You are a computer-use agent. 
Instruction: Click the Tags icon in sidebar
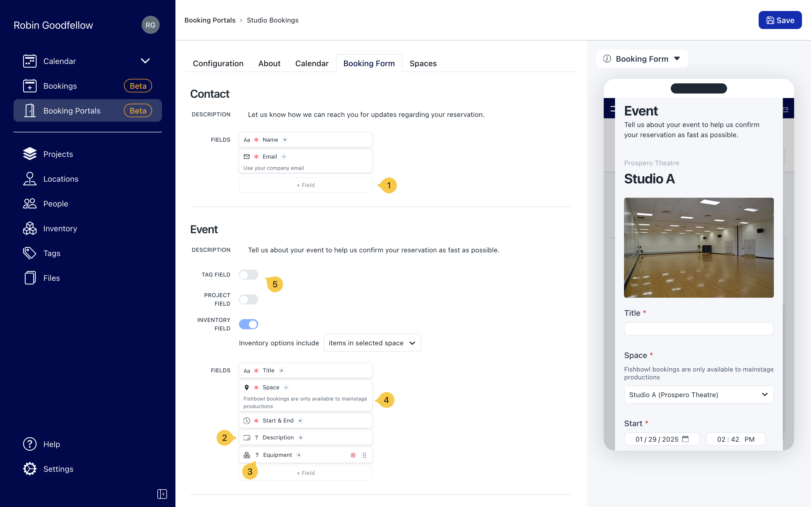30,253
